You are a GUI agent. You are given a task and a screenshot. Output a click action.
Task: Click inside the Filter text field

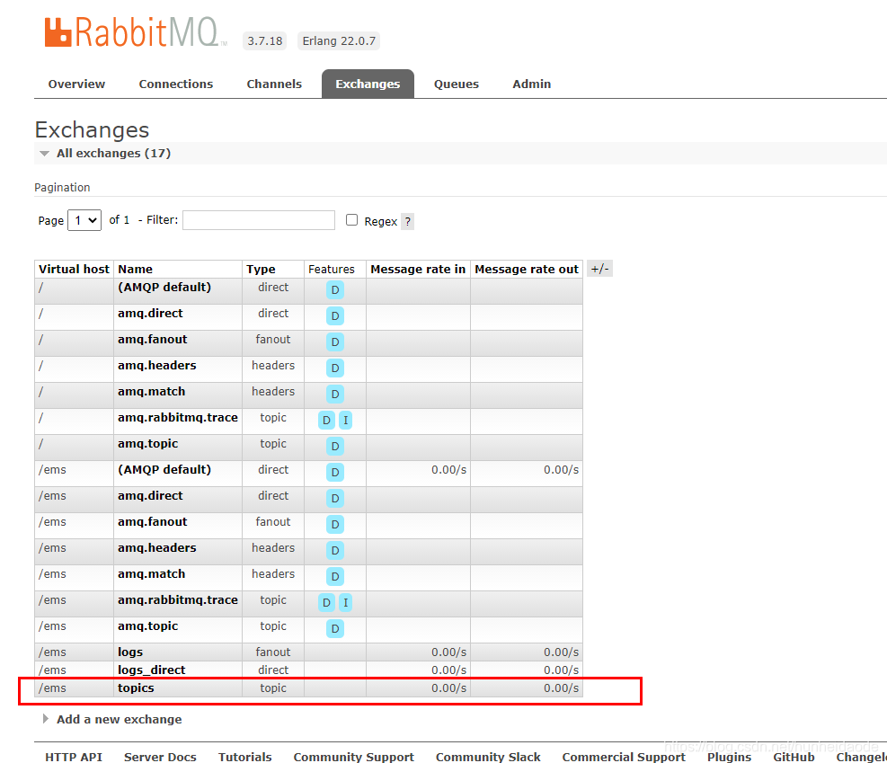(258, 219)
